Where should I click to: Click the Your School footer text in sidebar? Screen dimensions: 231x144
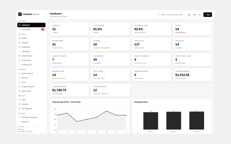coord(25,131)
